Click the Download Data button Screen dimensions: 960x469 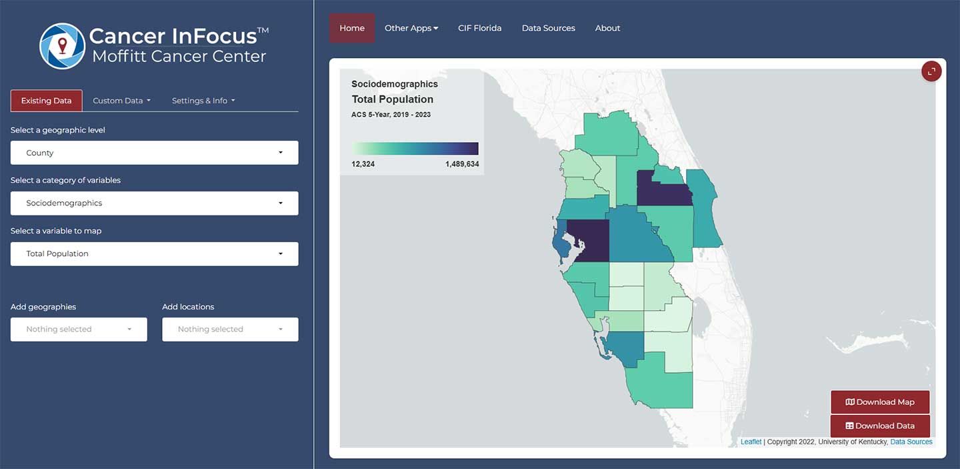(879, 426)
